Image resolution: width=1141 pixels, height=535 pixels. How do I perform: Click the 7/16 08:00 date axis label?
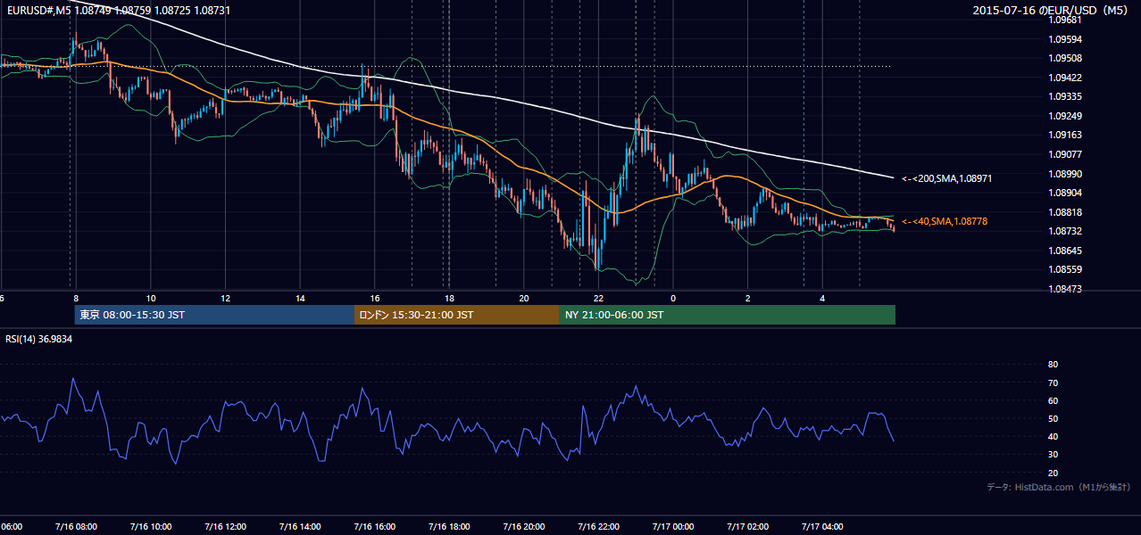75,526
